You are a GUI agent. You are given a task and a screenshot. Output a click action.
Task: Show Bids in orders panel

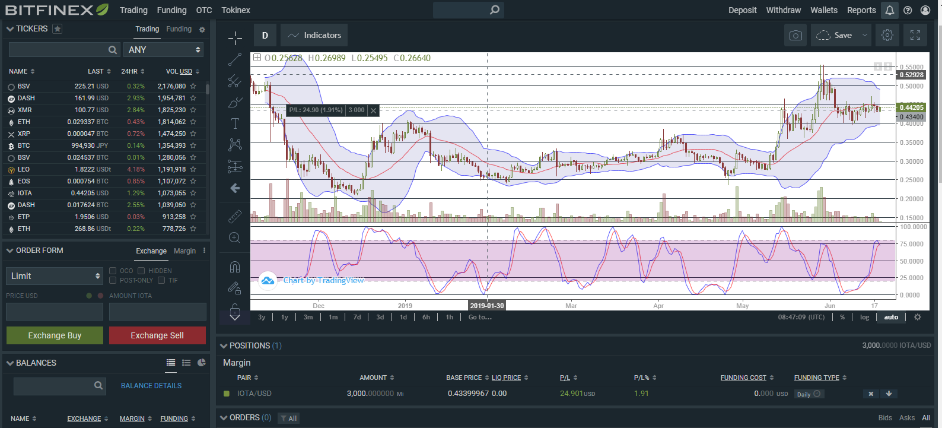885,418
